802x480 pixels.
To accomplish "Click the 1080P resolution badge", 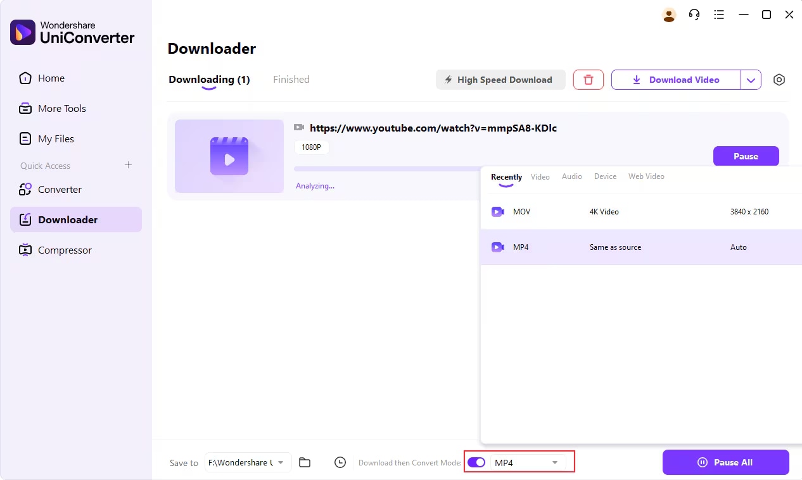I will pyautogui.click(x=312, y=147).
